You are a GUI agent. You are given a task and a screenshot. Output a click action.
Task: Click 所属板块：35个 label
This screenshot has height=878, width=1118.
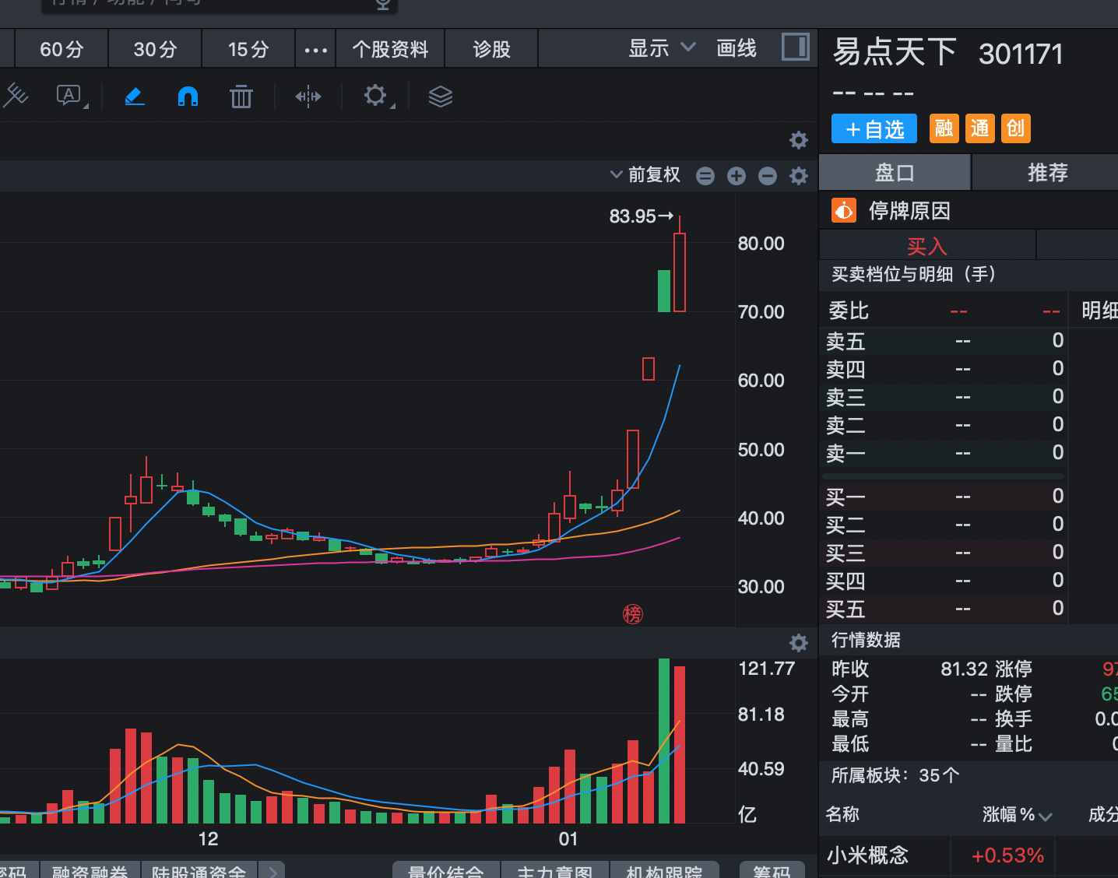point(895,775)
